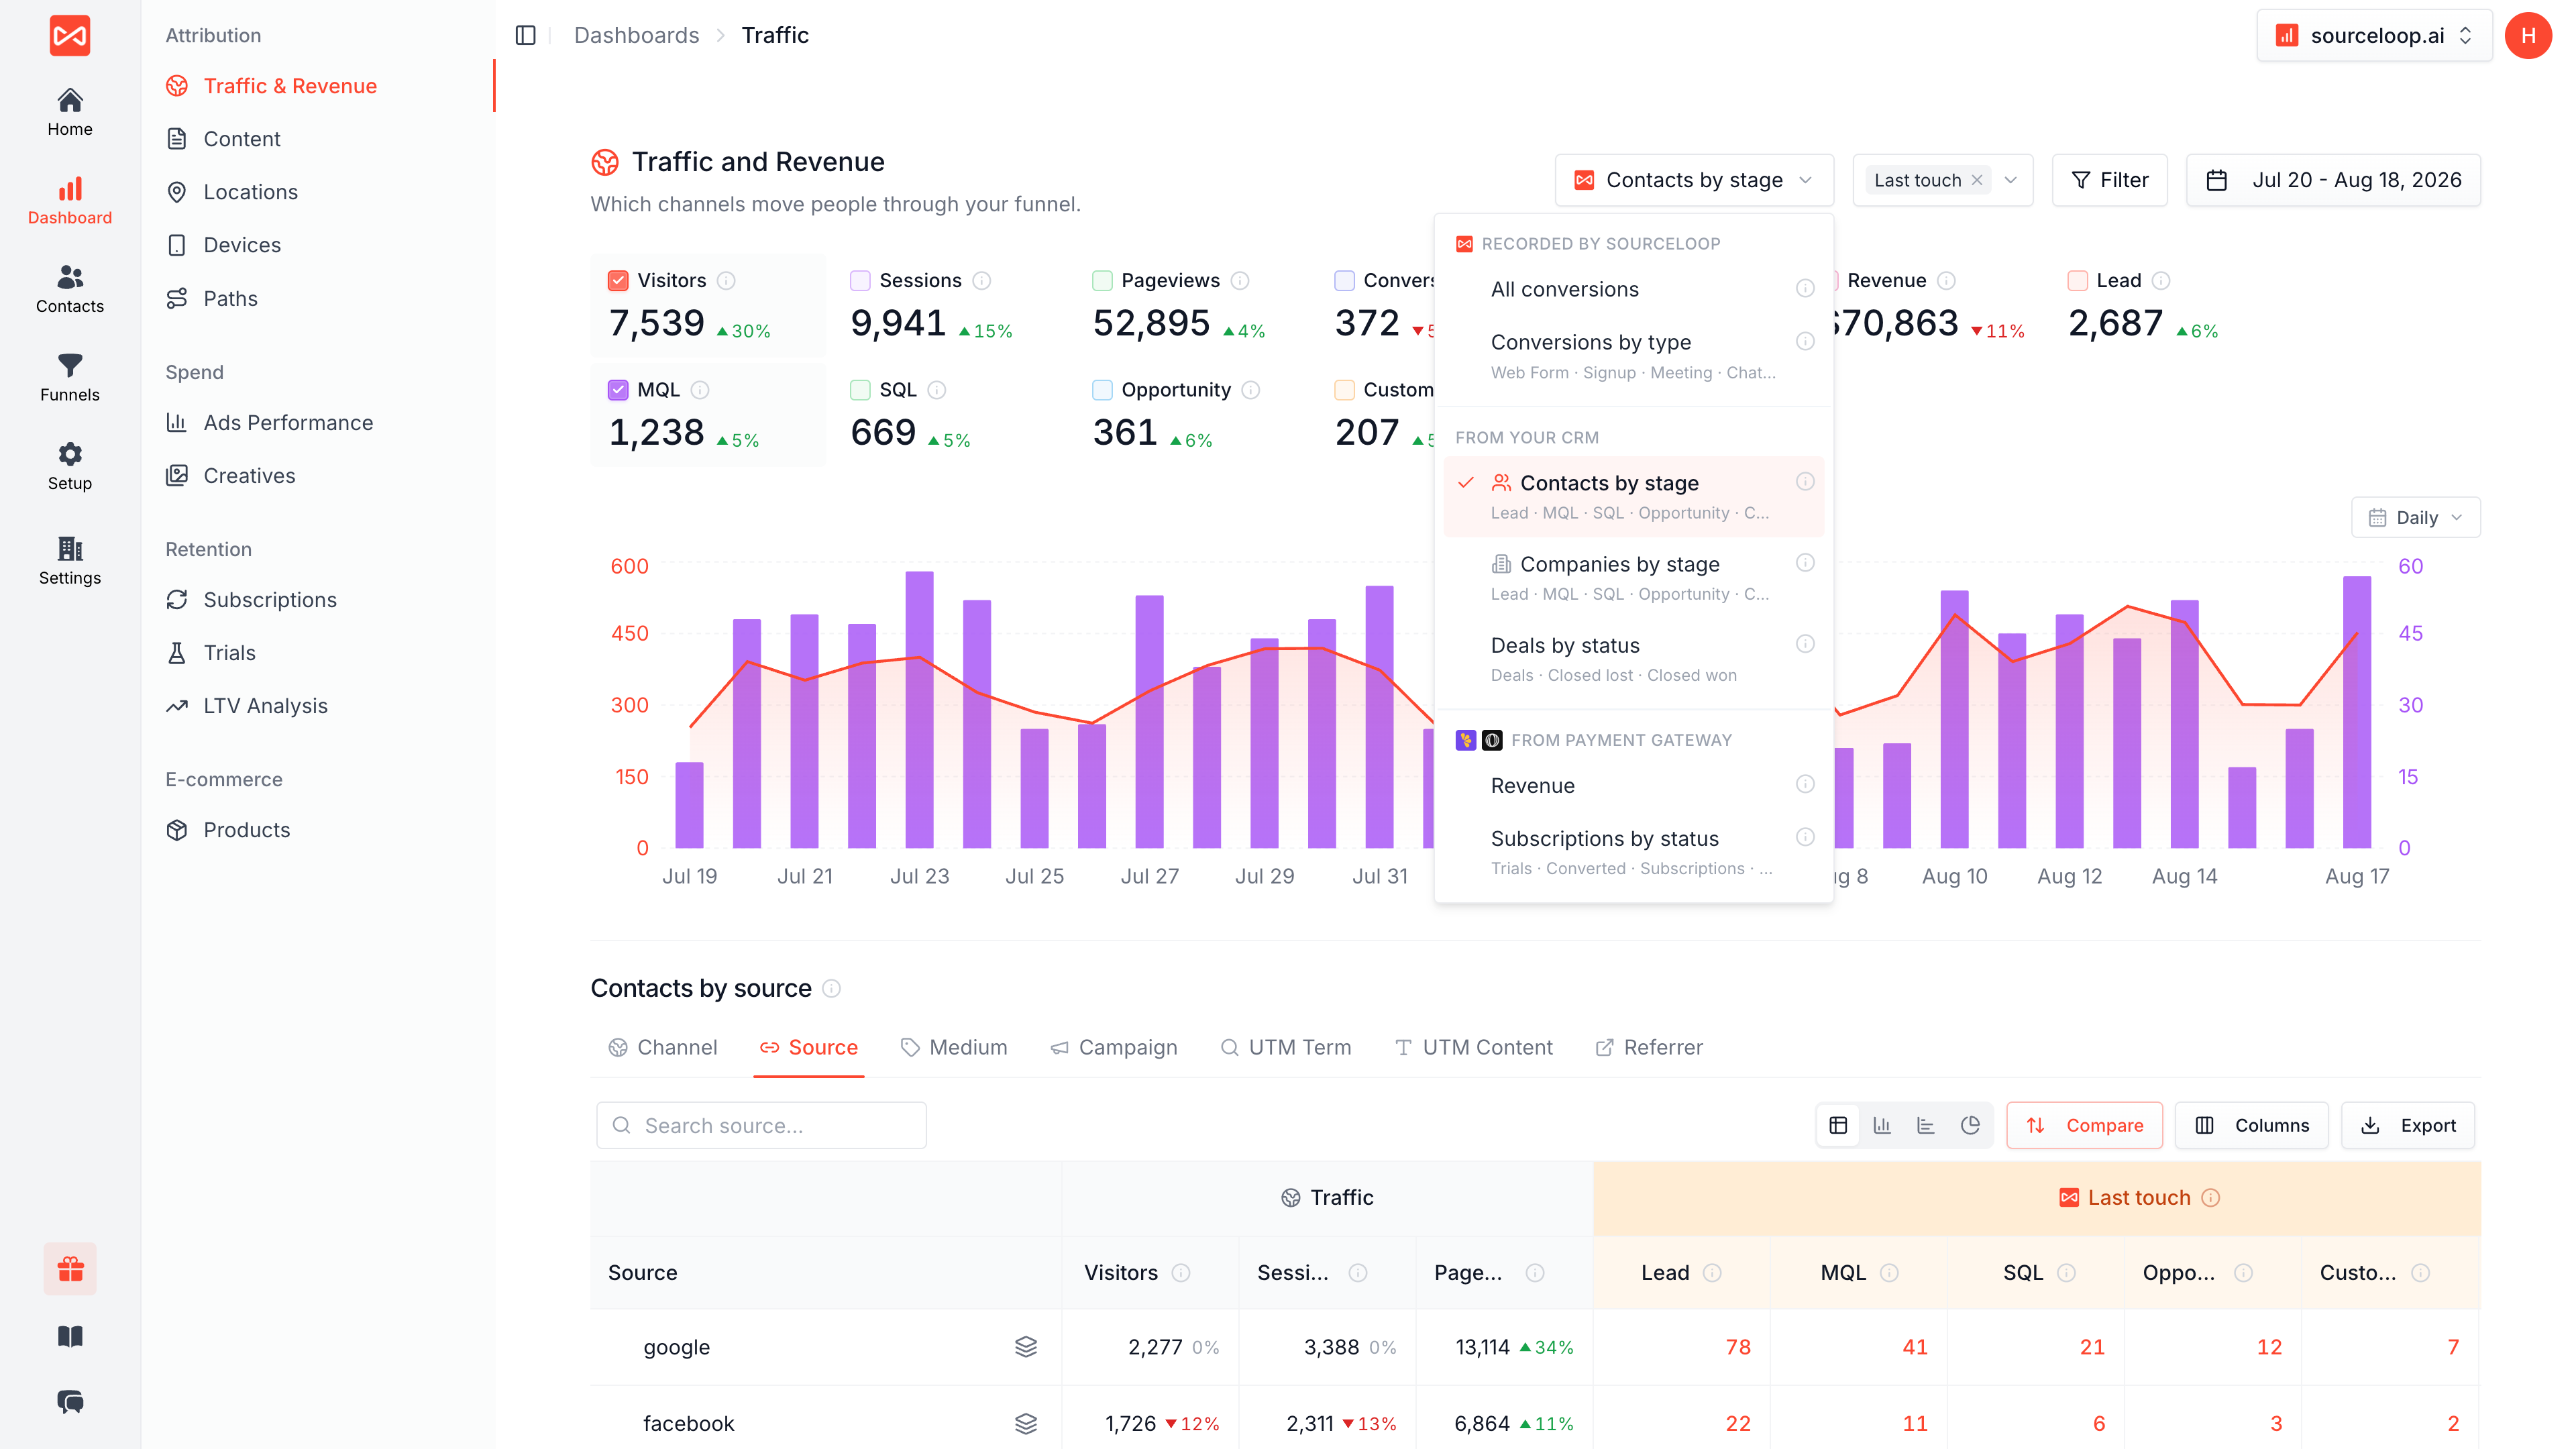
Task: Open the sourceloop.ai workspace switcher
Action: (2374, 35)
